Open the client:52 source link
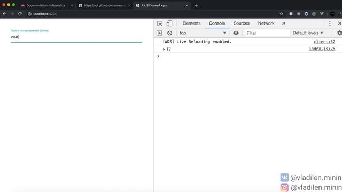Image resolution: width=342 pixels, height=192 pixels. (x=324, y=42)
